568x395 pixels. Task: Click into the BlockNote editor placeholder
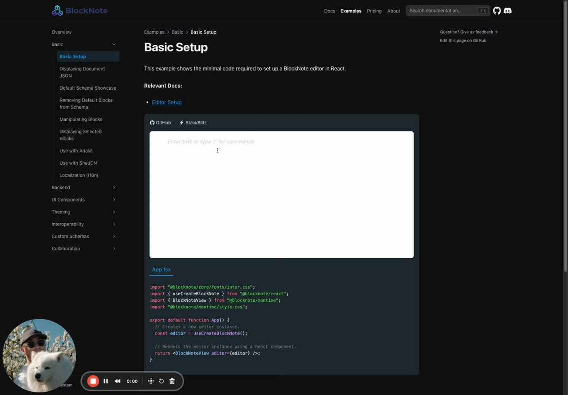click(211, 142)
